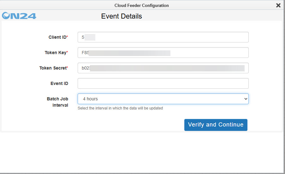Open the Batch Job Interval dropdown

tap(163, 99)
